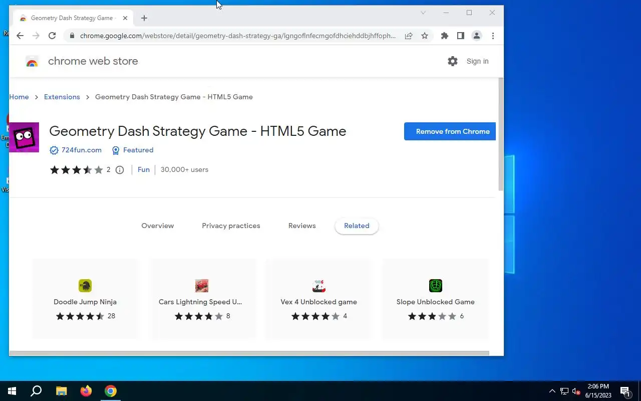Open the Extensions puzzle icon
The width and height of the screenshot is (641, 401).
(x=444, y=36)
